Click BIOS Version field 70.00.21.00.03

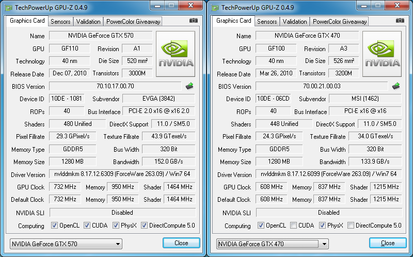point(322,86)
